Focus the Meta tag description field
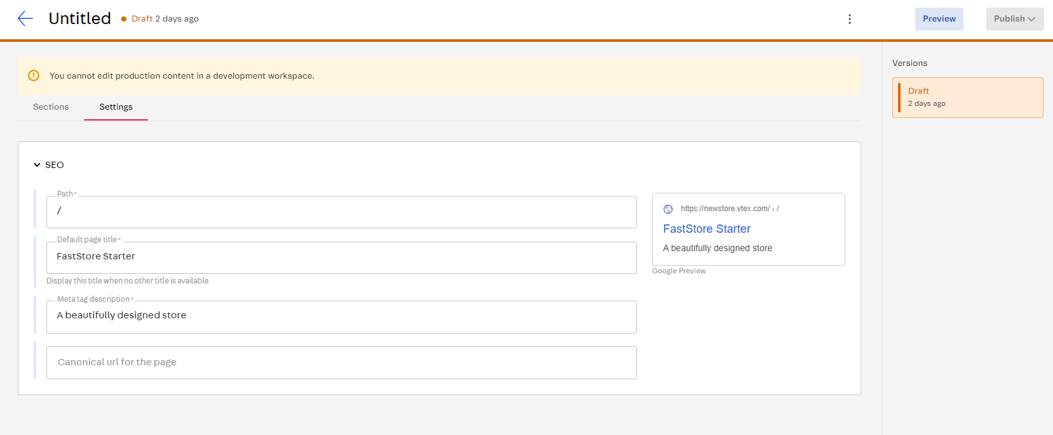1053x435 pixels. click(342, 317)
